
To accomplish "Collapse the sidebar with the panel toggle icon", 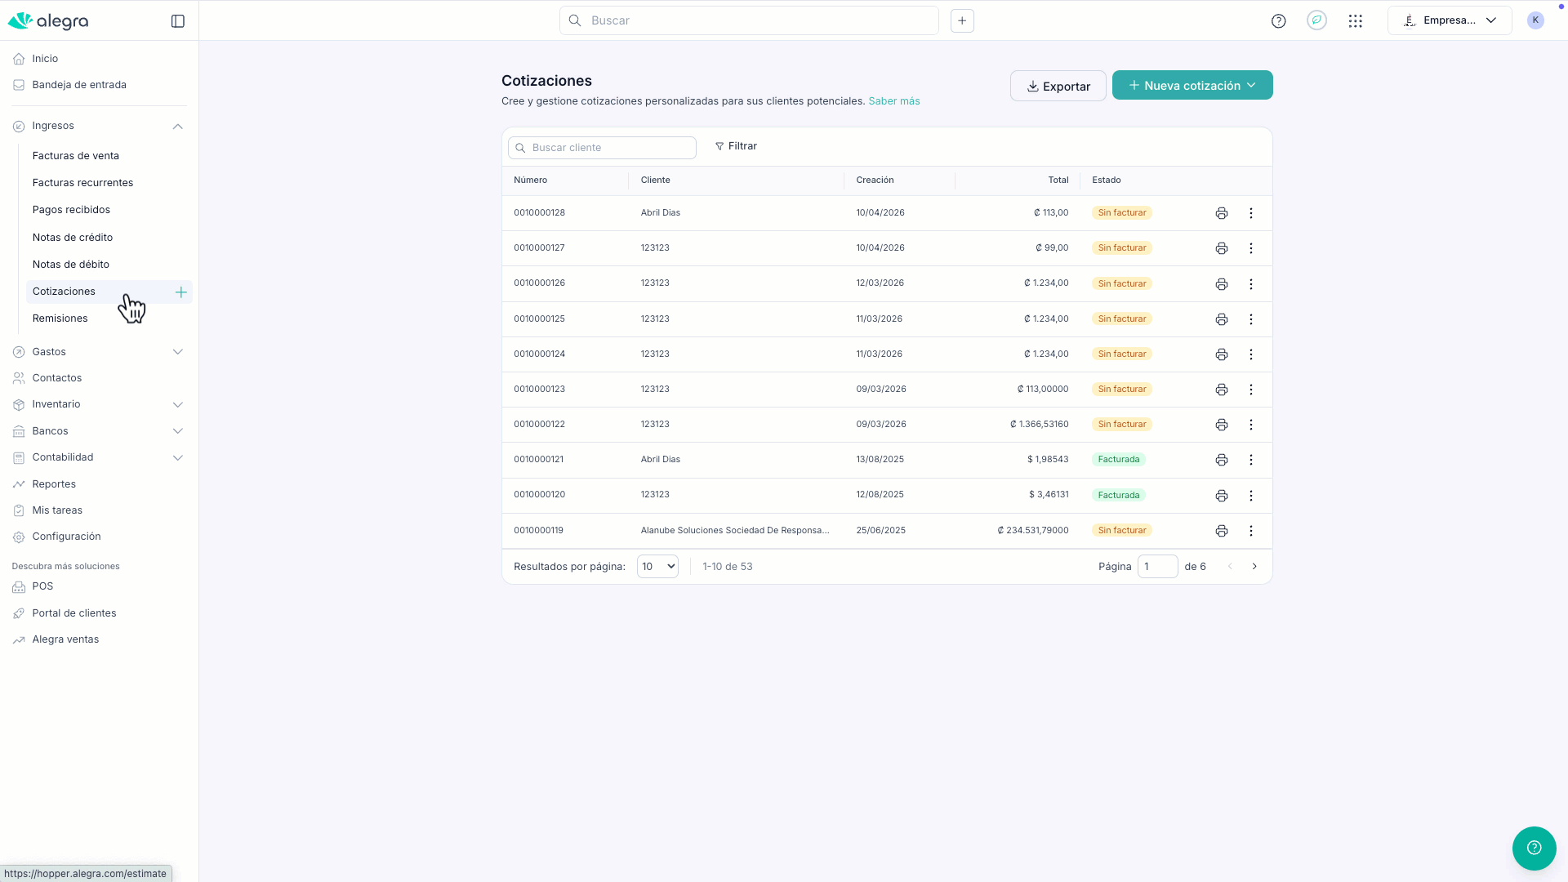I will (177, 21).
